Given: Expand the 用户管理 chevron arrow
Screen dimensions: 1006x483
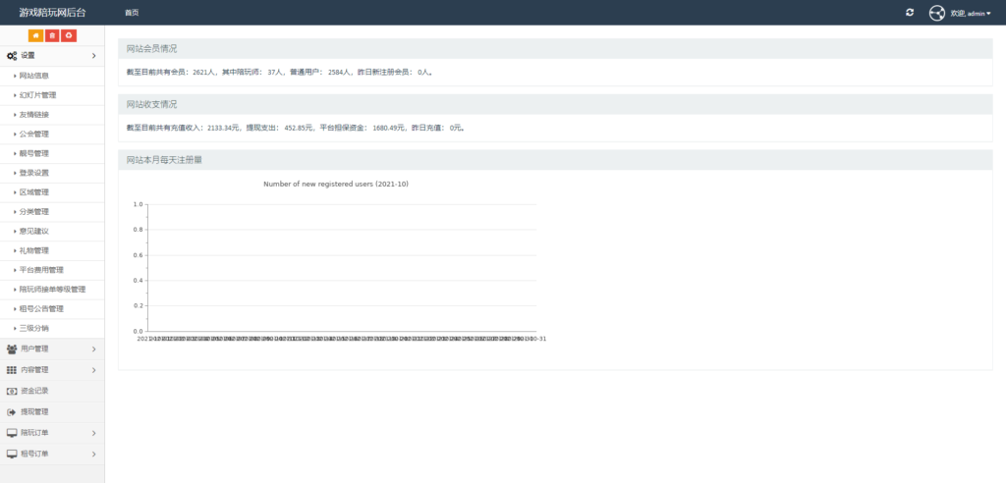Looking at the screenshot, I should click(93, 349).
